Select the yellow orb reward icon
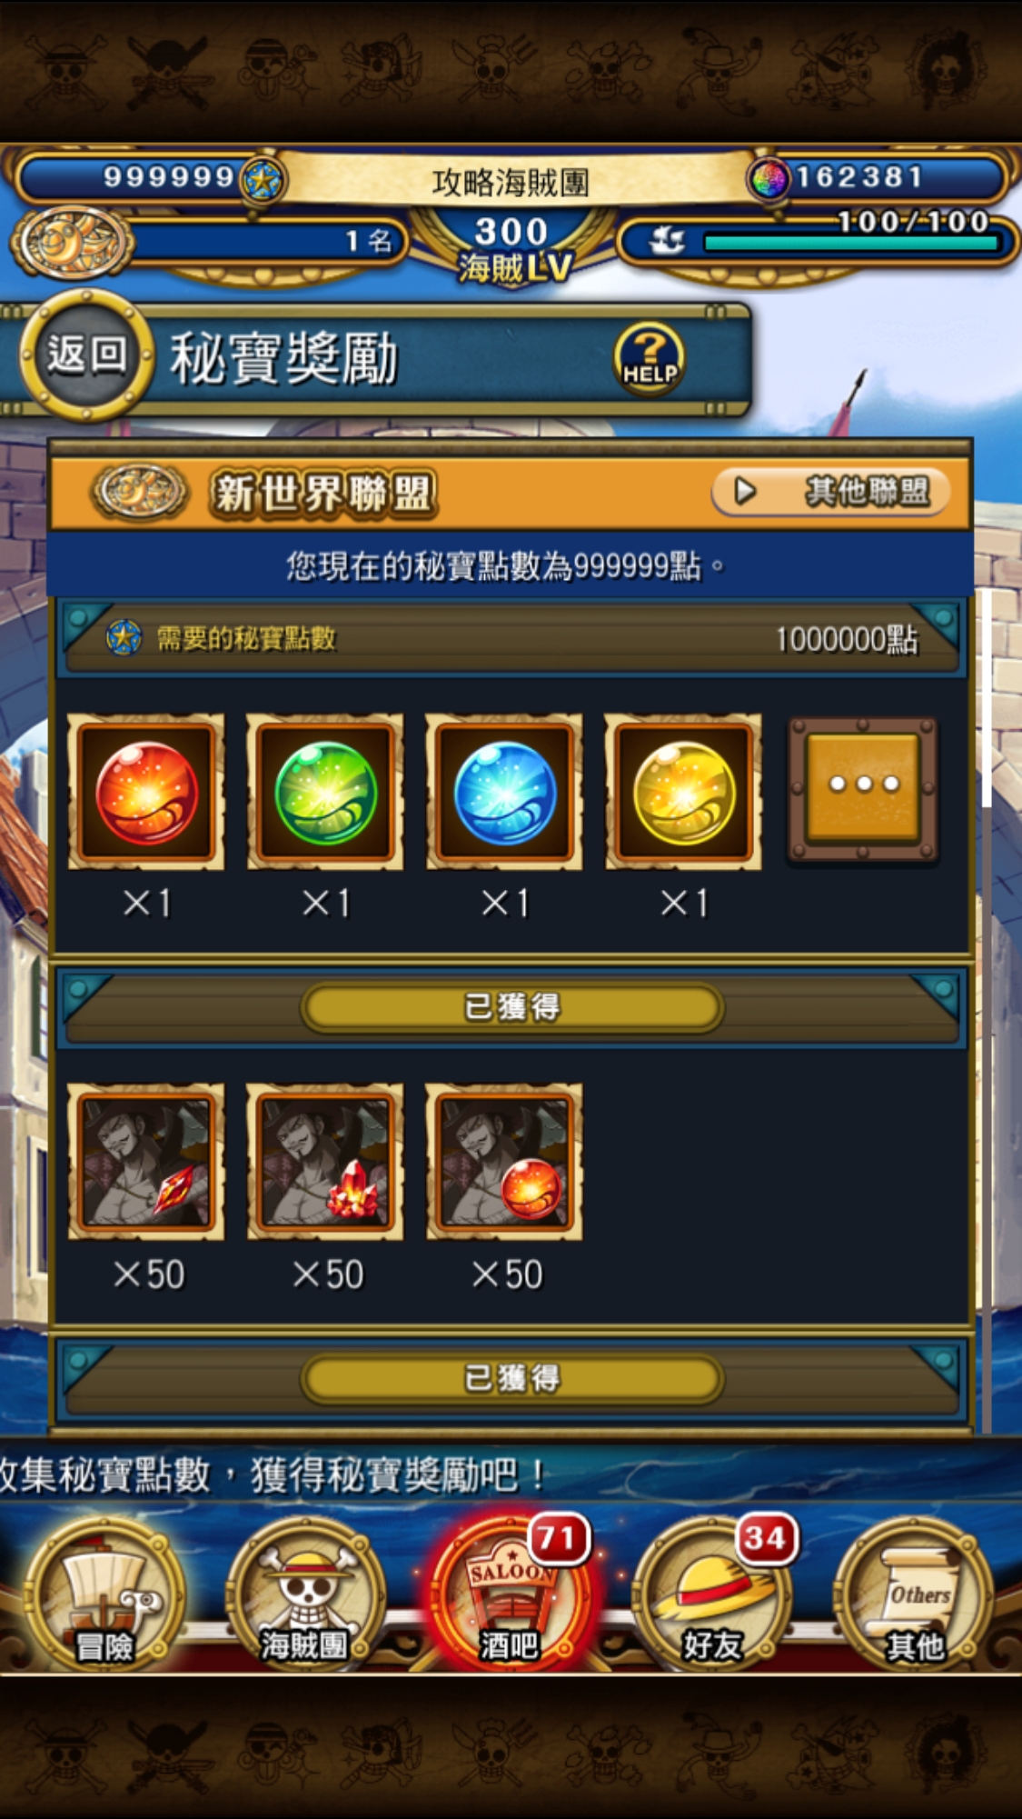Screen dimensions: 1022x1819 coord(683,793)
